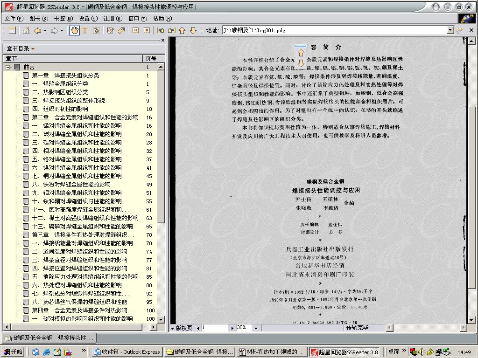Screen dimensions: 478x358
Task: Select the image capture region tool
Action: pos(96,30)
